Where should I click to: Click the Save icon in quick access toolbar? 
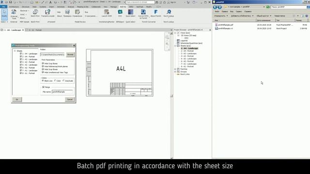tap(11, 2)
